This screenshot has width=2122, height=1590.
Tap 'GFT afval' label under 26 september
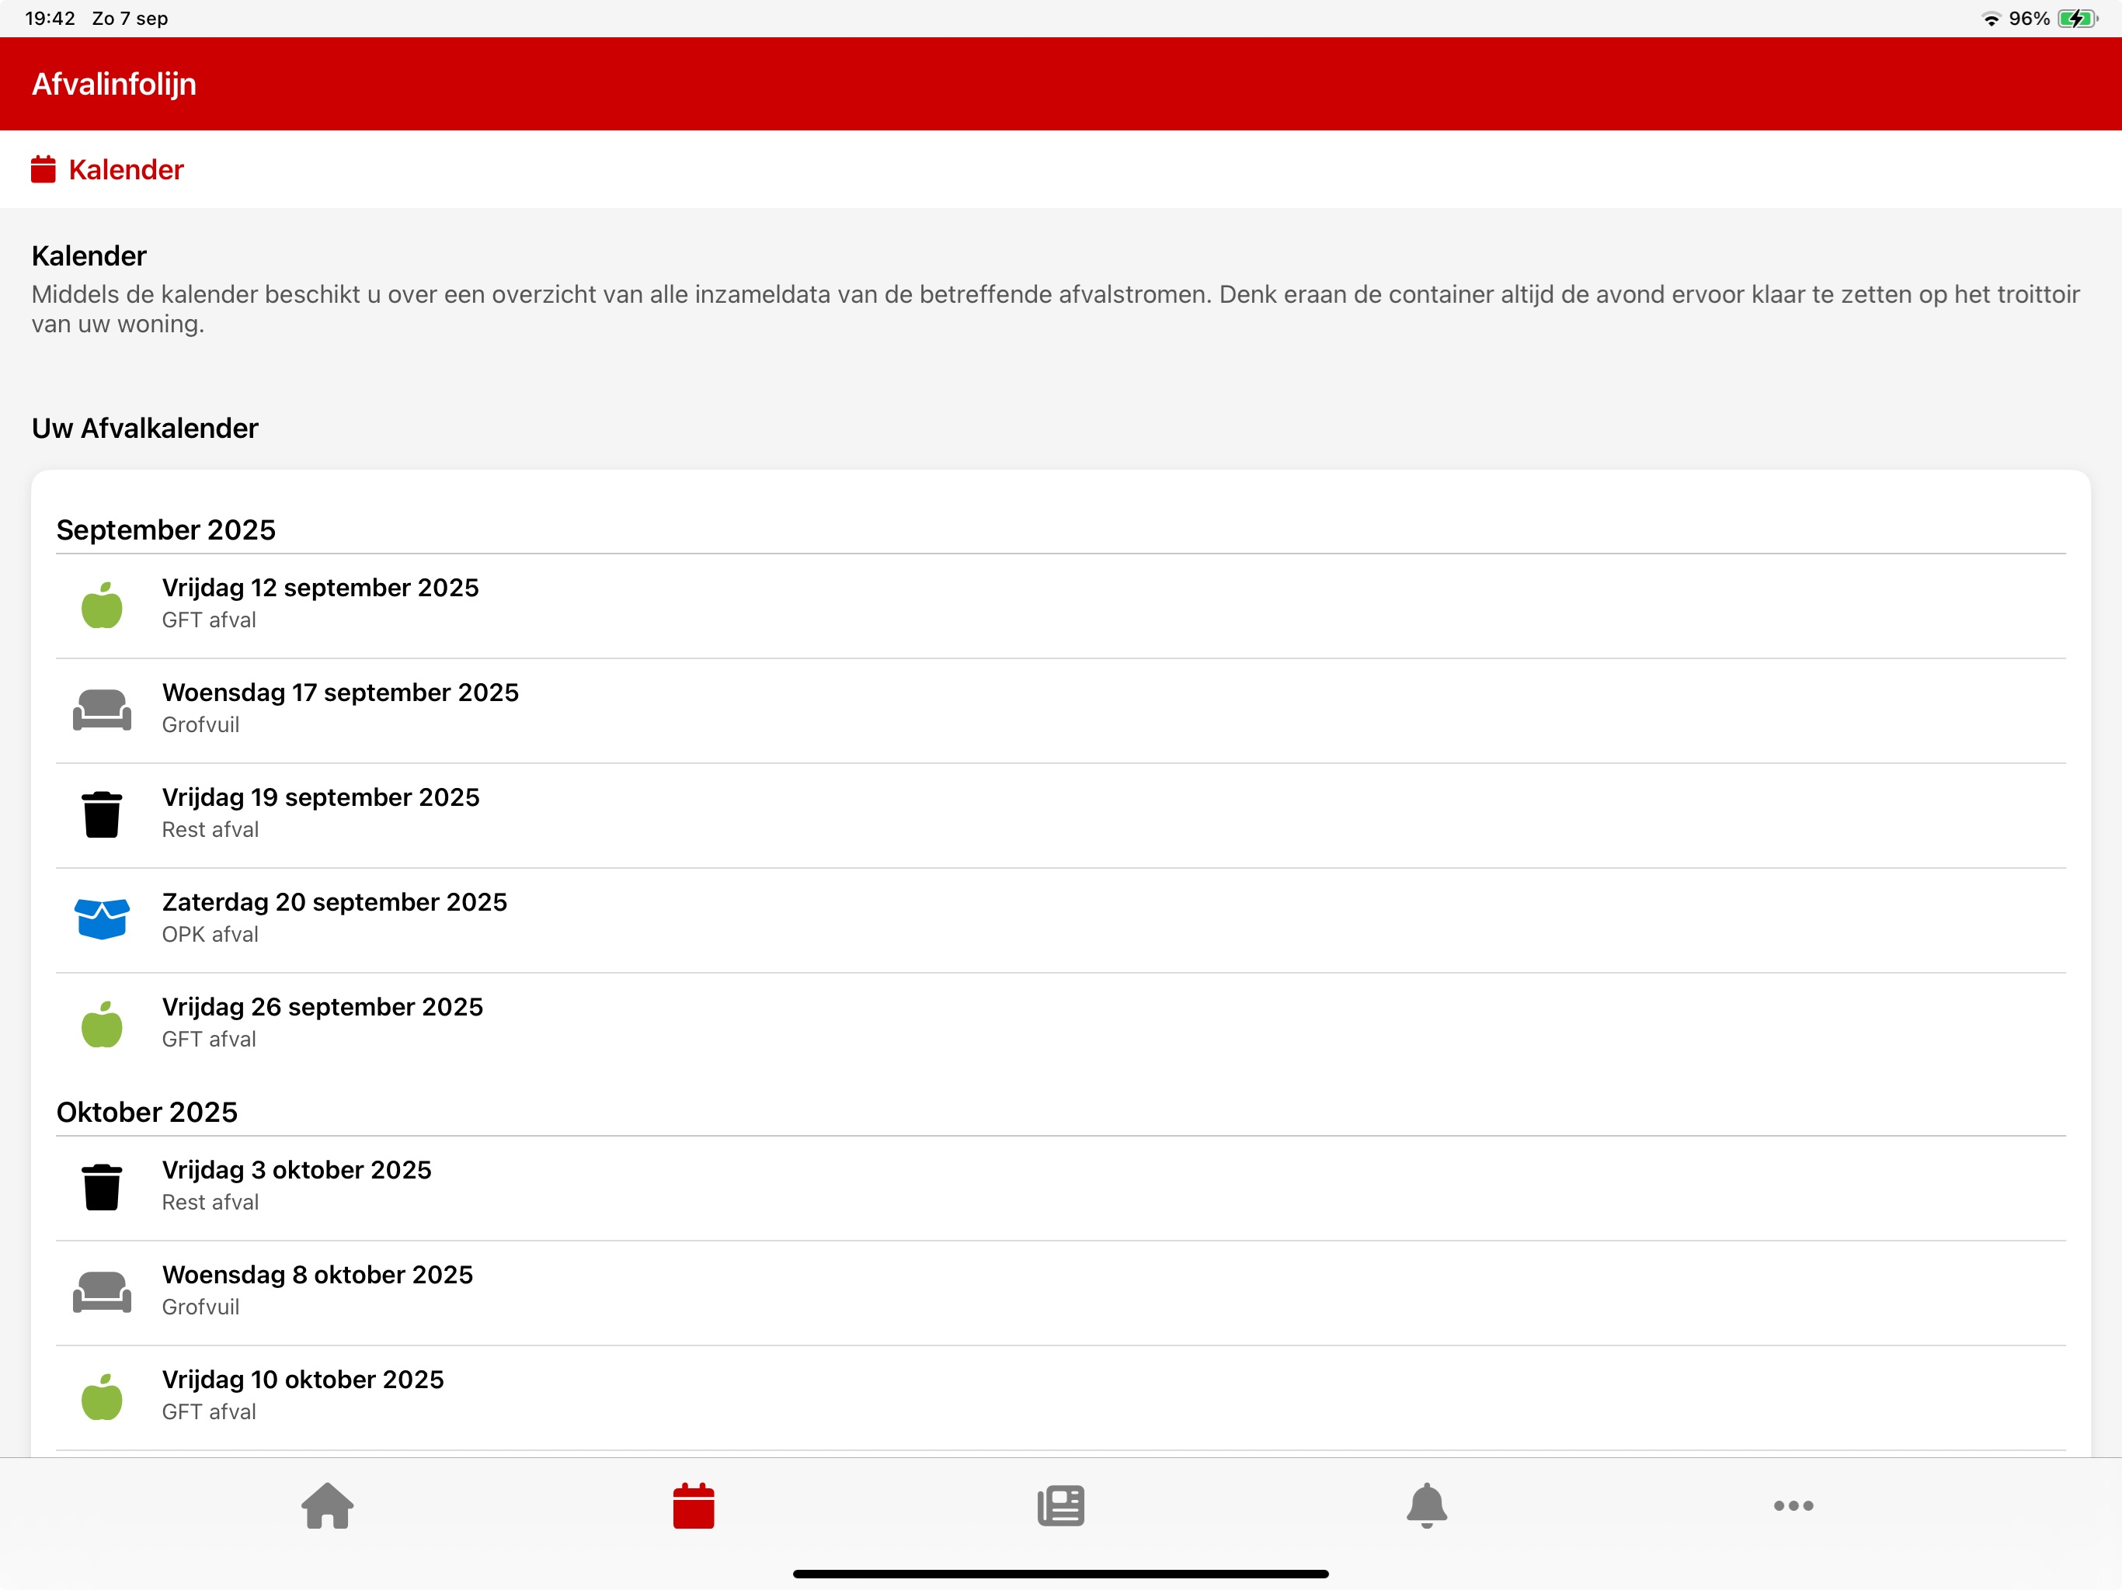tap(209, 1040)
